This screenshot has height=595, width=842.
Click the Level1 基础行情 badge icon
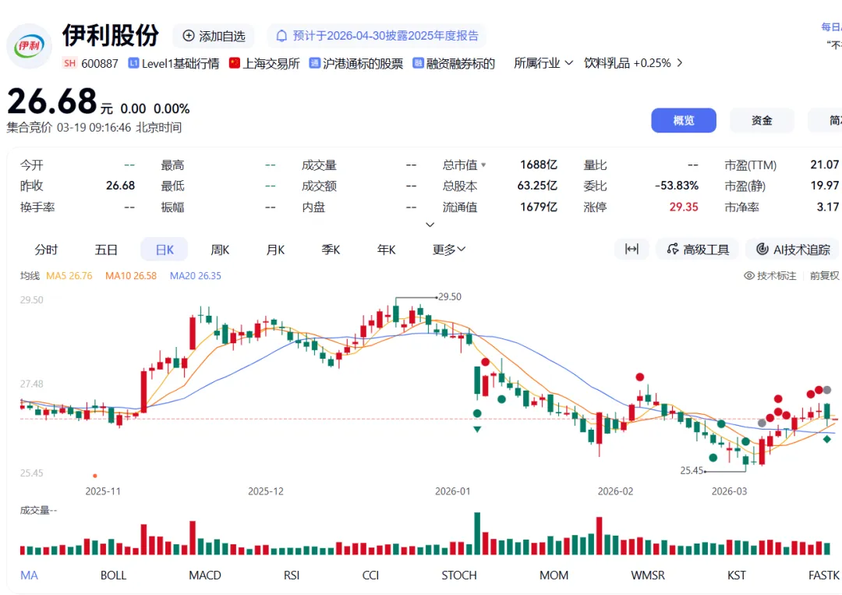tap(134, 63)
